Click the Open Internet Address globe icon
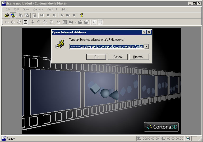The image size is (203, 142). 13,15
